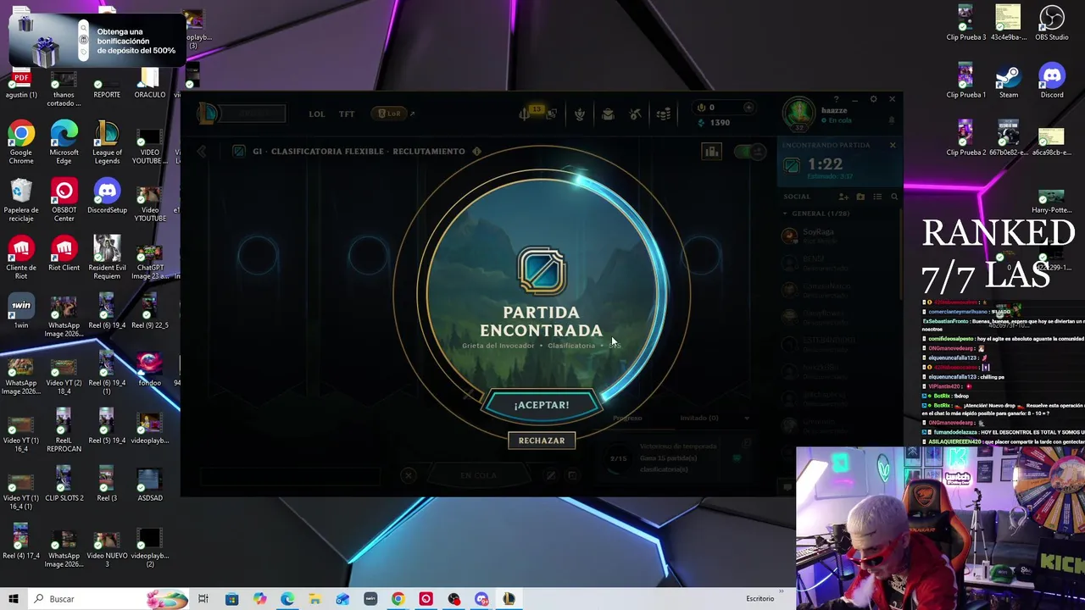Create a new friends folder
1085x610 pixels.
pyautogui.click(x=860, y=197)
